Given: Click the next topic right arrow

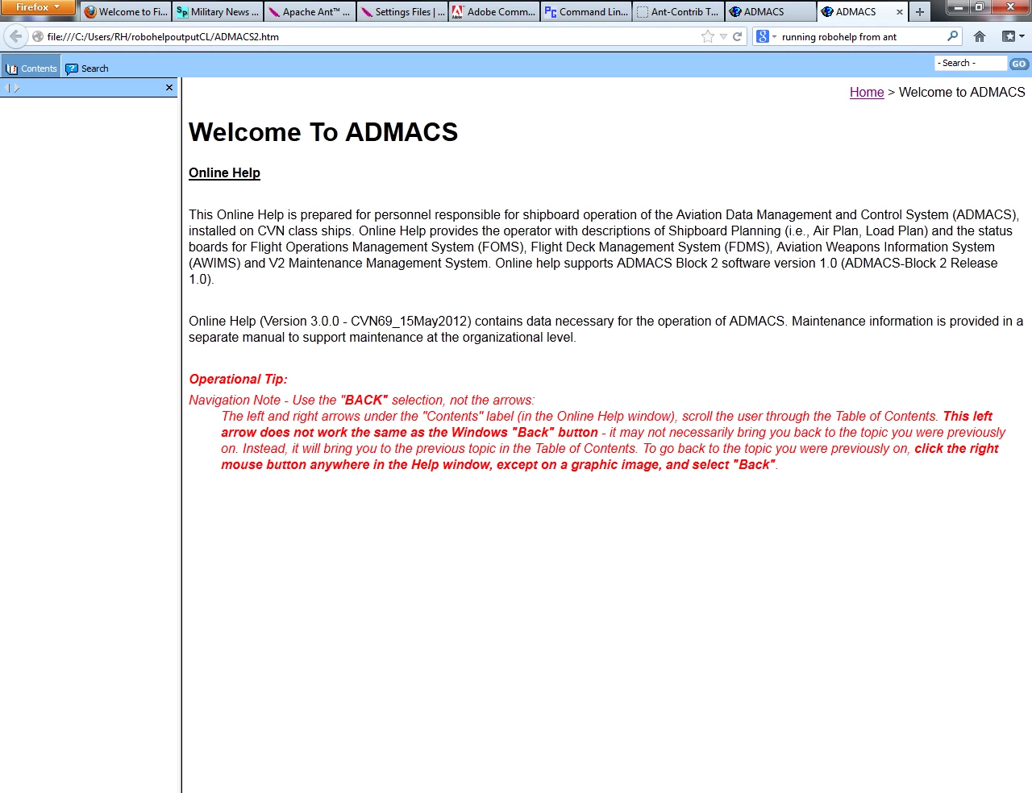Looking at the screenshot, I should click(16, 88).
